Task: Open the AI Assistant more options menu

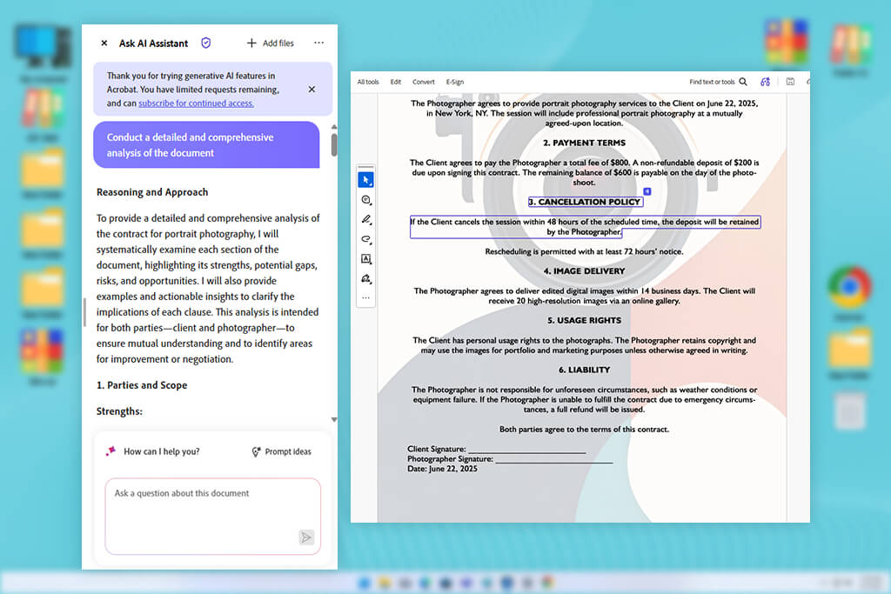Action: click(318, 43)
